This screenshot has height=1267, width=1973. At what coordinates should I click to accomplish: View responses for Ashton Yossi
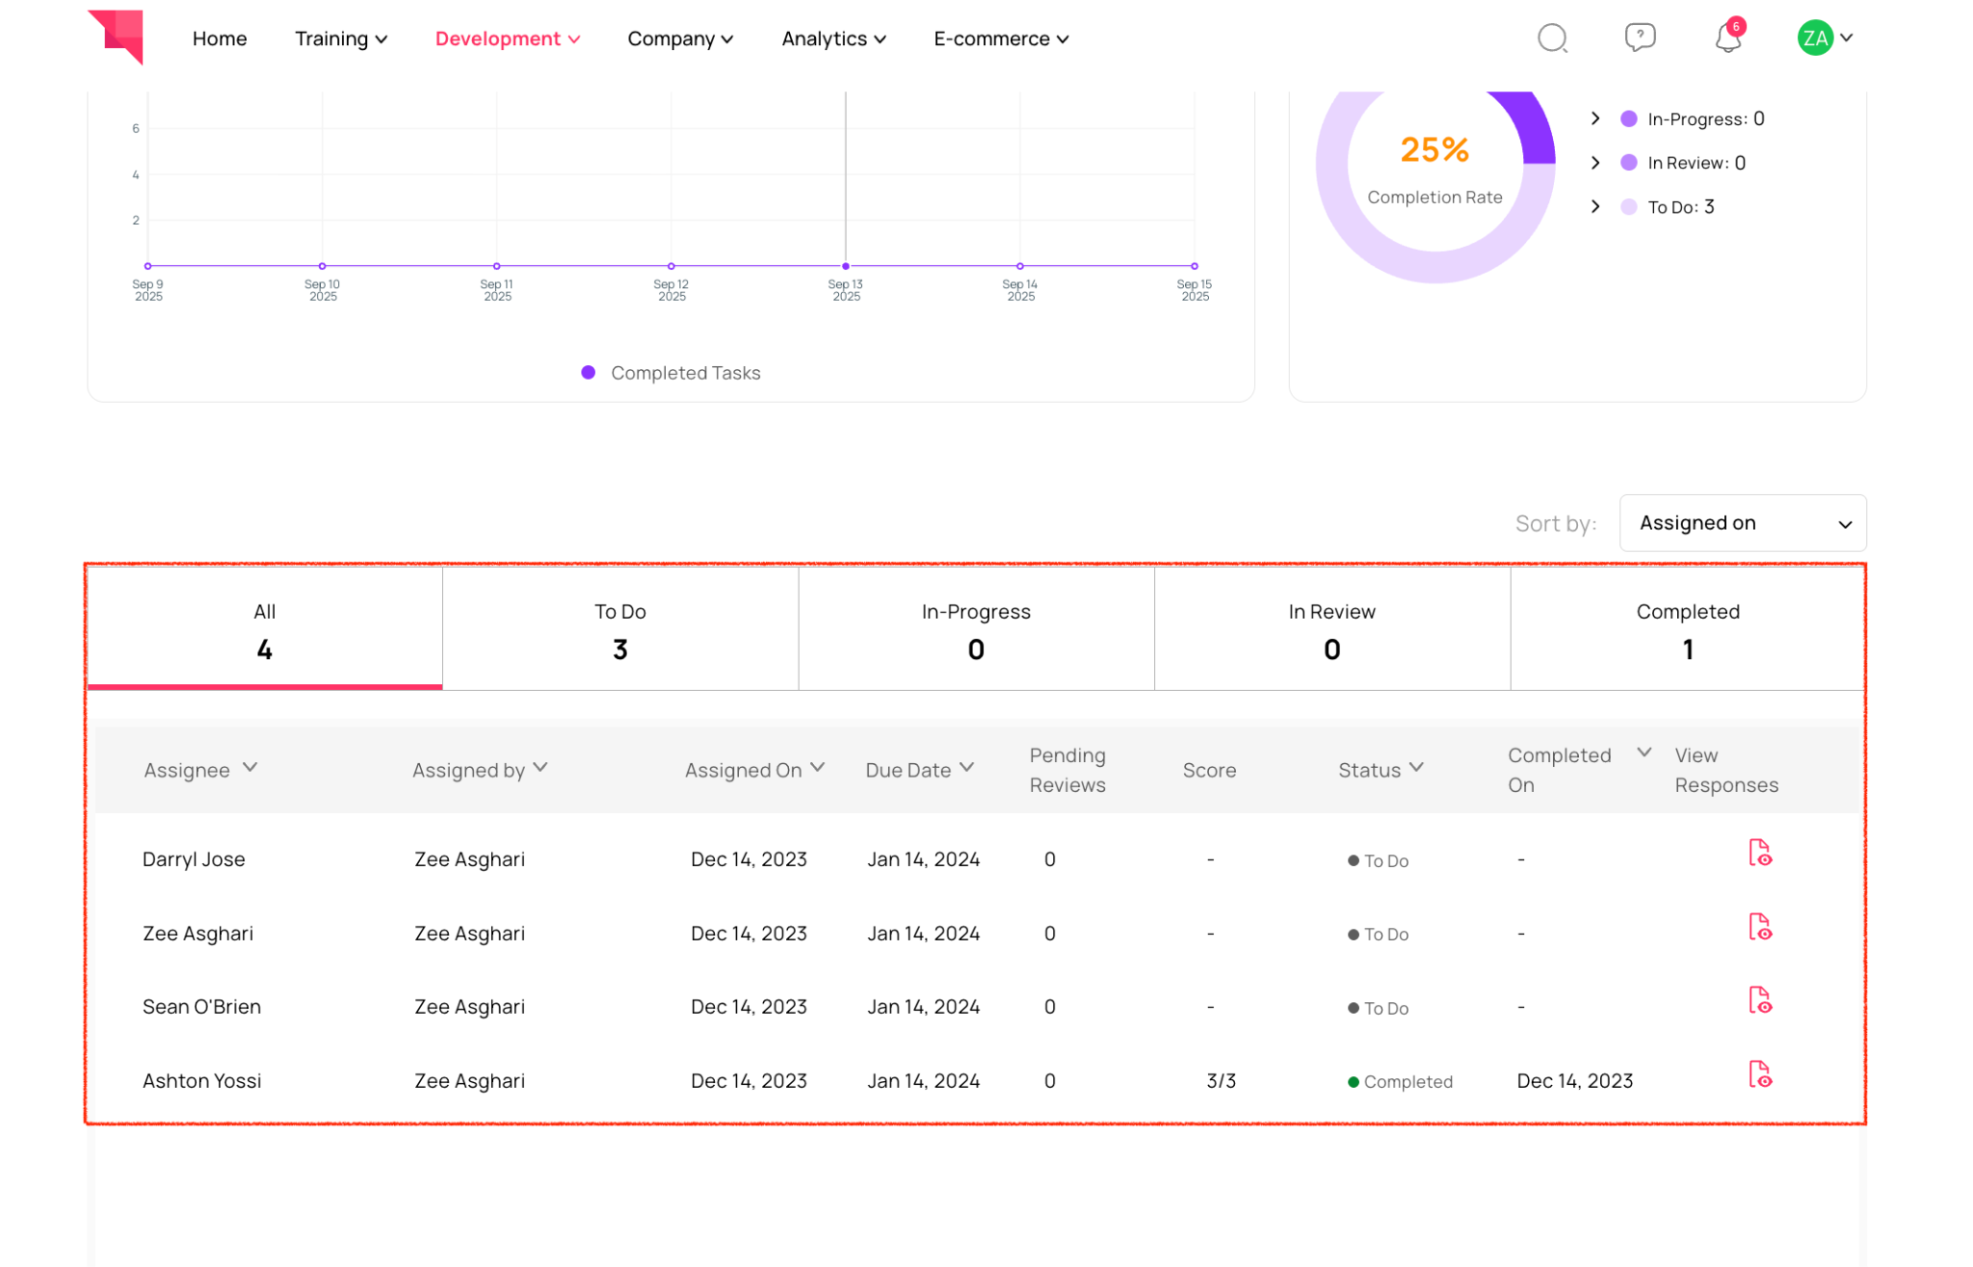pos(1759,1074)
